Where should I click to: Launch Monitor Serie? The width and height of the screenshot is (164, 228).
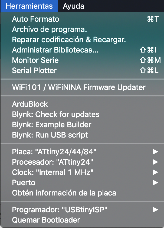[x=82, y=60]
